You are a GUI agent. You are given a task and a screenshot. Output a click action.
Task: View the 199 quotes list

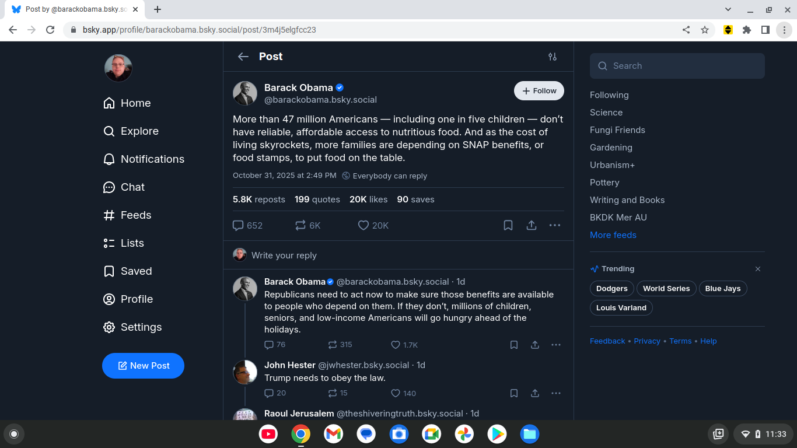(x=317, y=199)
